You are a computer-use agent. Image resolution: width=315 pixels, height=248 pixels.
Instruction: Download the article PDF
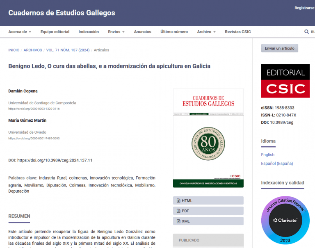coord(208,211)
